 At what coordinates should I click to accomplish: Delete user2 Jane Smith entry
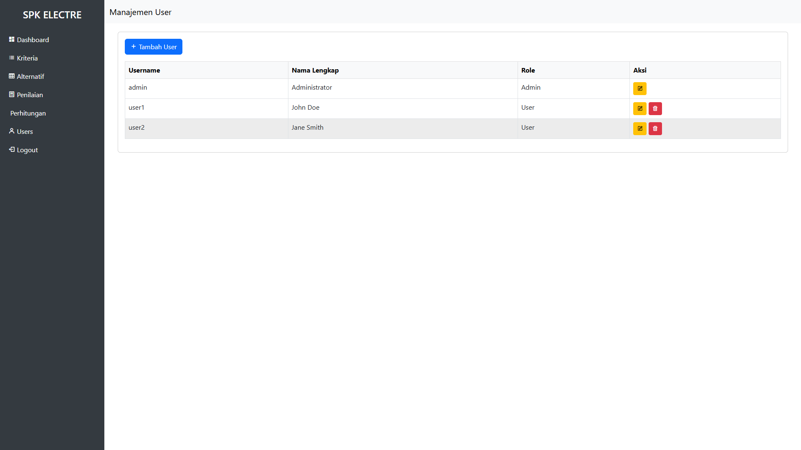pyautogui.click(x=655, y=128)
